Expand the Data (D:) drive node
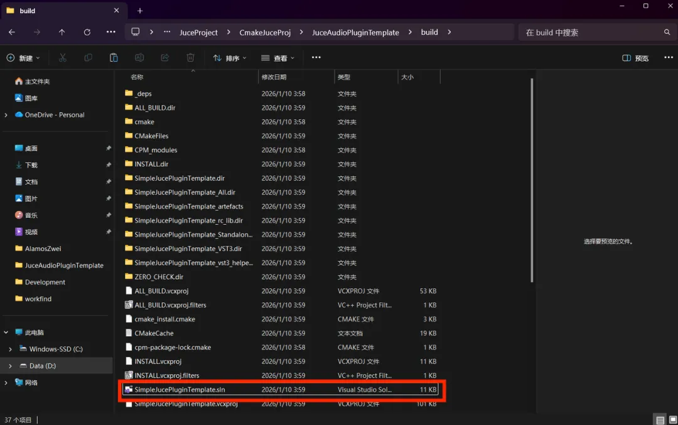The image size is (678, 425). tap(11, 366)
